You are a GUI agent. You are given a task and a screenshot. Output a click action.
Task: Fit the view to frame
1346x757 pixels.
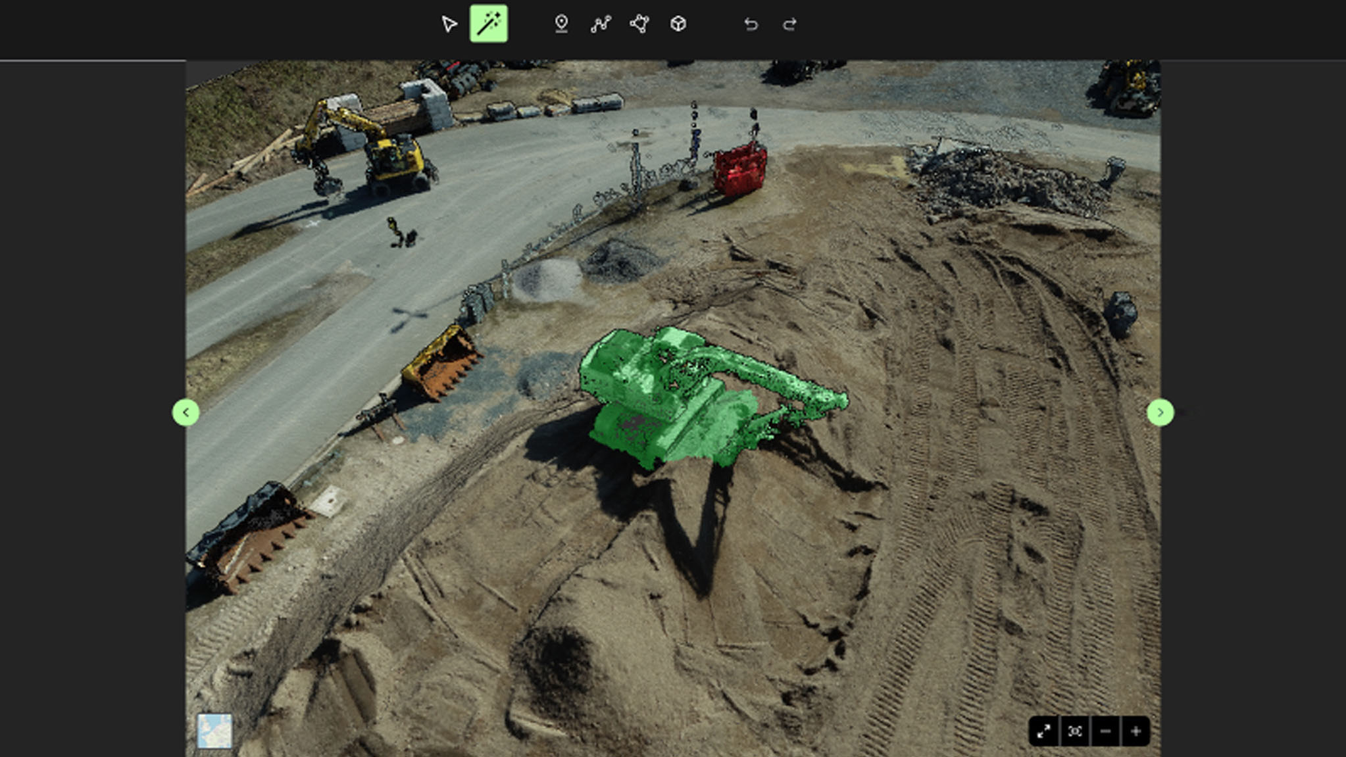1075,731
